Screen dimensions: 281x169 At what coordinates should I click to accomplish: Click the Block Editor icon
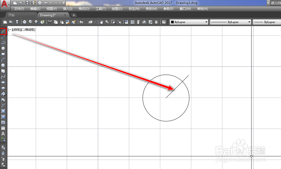(x=73, y=22)
